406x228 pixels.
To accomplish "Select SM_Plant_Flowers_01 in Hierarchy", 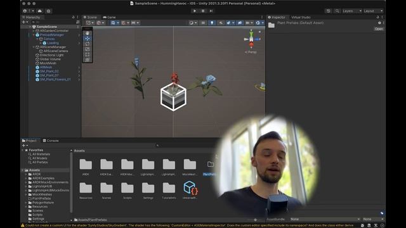I will coord(55,79).
